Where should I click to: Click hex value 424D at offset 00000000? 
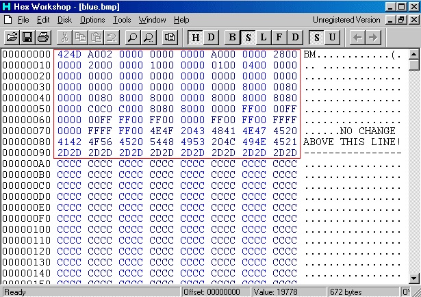(x=69, y=54)
